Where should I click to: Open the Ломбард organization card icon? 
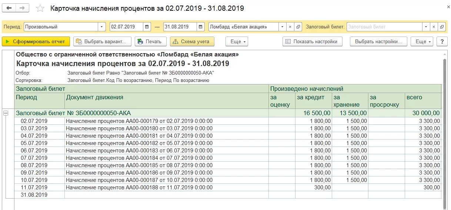pos(298,27)
